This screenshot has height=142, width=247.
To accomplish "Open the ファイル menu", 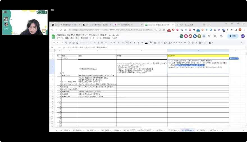I will (60, 38).
